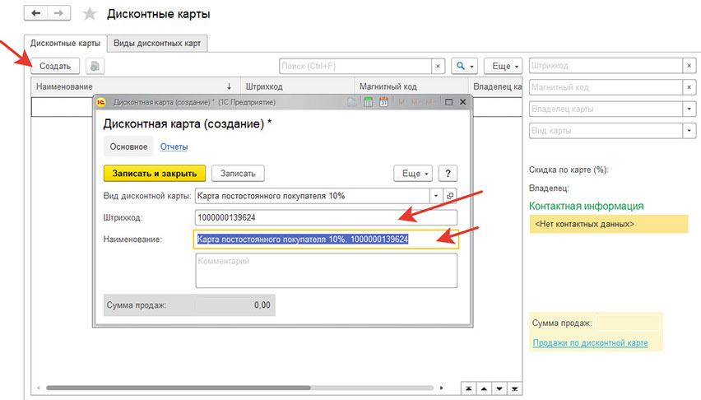Switch to the Виды дисконтных карт tab
Screen dimensions: 701x400
[157, 44]
